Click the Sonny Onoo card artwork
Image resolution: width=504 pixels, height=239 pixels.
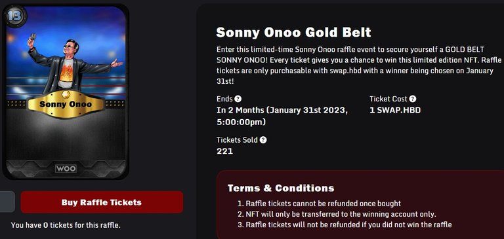pos(66,92)
